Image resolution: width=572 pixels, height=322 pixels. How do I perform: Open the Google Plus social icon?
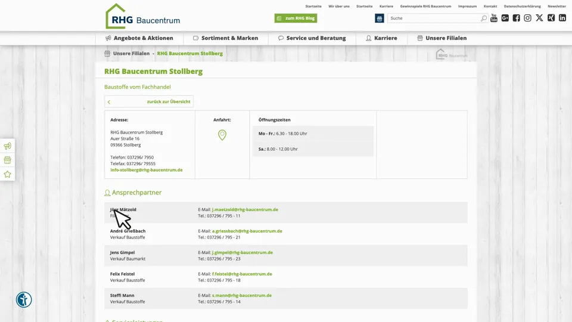pyautogui.click(x=505, y=18)
